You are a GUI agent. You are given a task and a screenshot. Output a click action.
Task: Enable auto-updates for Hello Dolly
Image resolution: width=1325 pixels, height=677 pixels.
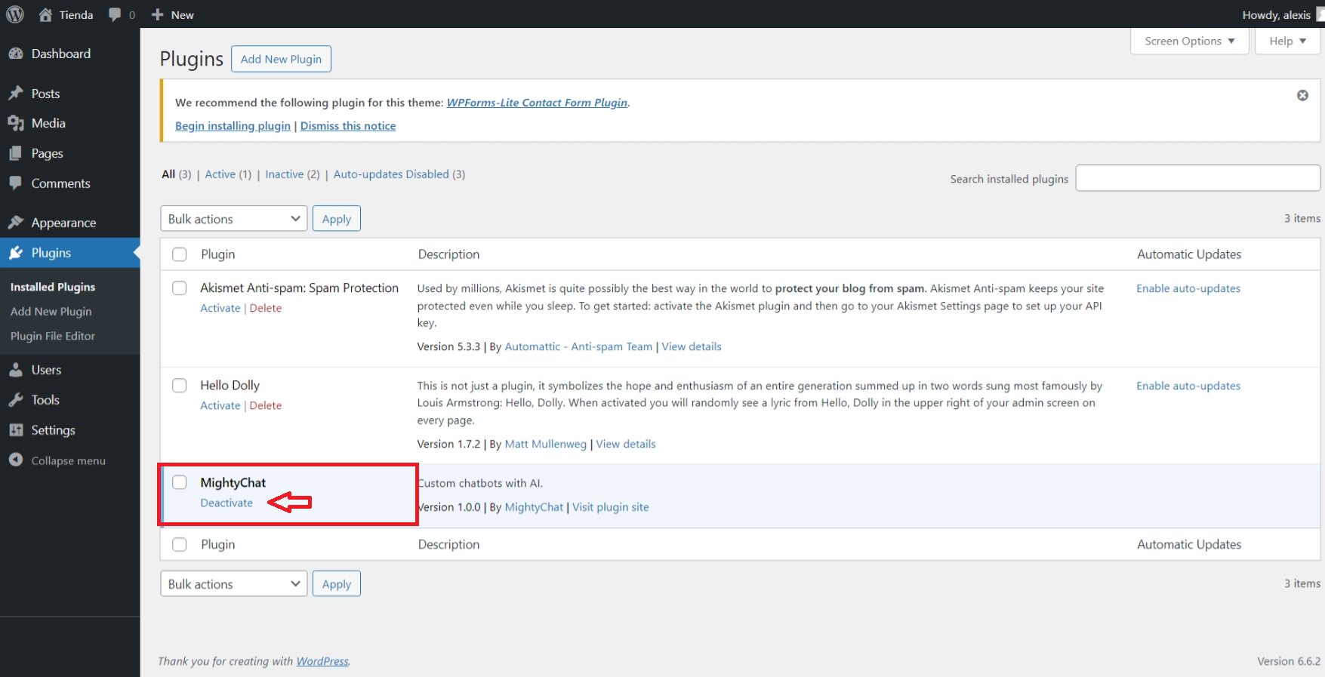pyautogui.click(x=1188, y=386)
